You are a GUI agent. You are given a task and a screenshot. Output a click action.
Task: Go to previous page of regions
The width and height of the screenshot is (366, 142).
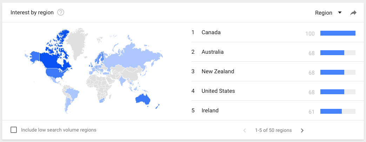pos(245,130)
